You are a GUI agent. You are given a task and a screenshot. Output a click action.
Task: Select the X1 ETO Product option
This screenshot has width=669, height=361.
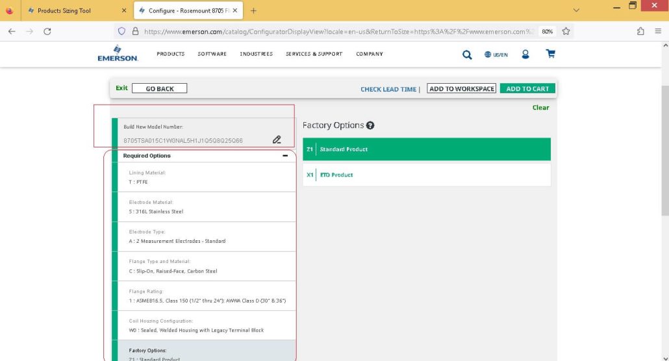427,175
